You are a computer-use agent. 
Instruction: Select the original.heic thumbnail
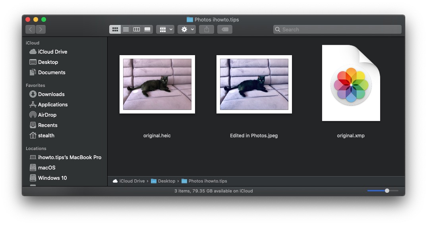click(x=157, y=84)
